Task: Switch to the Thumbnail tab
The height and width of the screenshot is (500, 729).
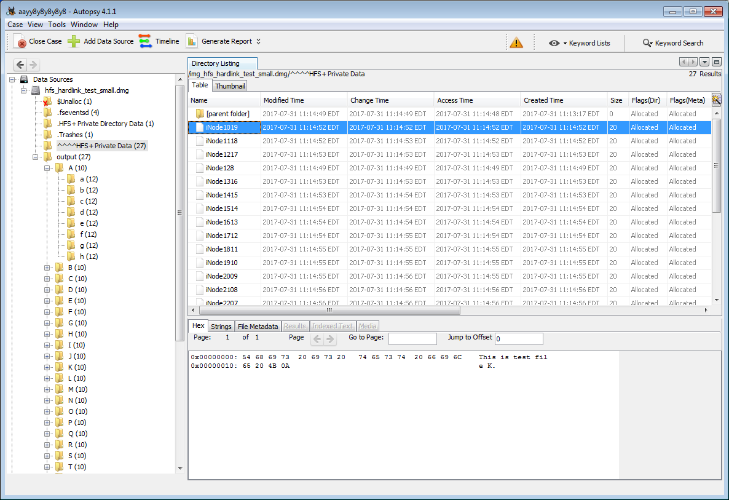Action: 229,86
